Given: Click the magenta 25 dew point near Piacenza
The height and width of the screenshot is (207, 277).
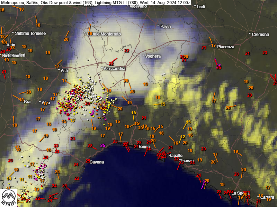Looking at the screenshot, I should coord(218,67).
